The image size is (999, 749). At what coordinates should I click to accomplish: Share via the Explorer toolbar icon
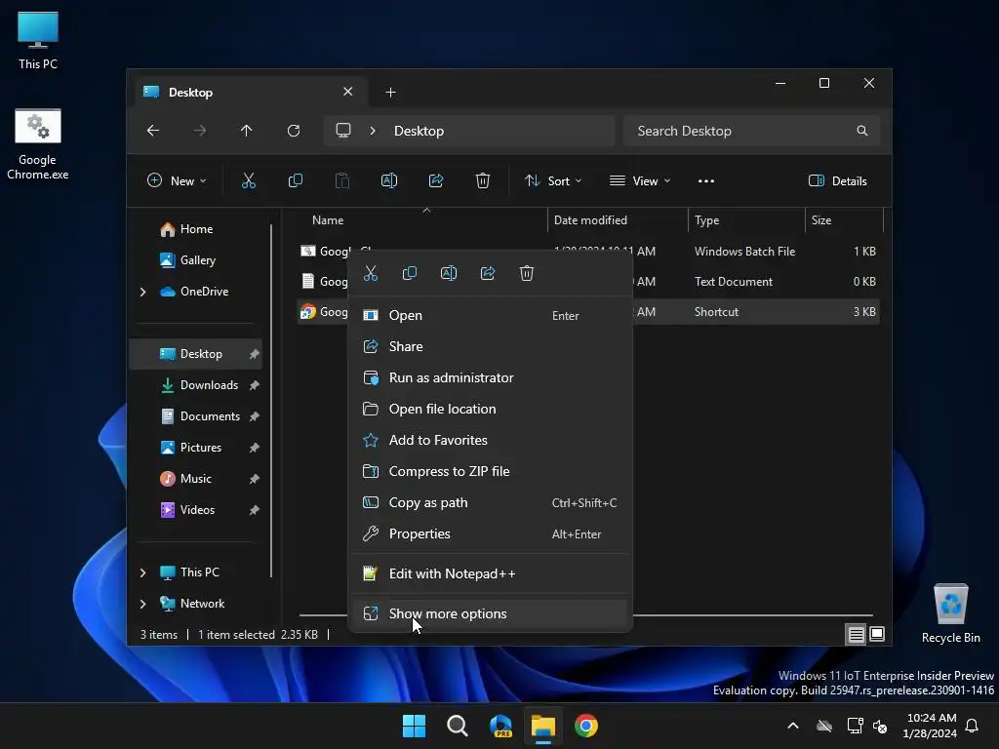tap(436, 180)
